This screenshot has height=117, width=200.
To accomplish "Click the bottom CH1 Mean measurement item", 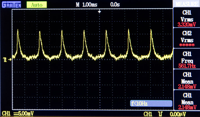I will [x=187, y=100].
